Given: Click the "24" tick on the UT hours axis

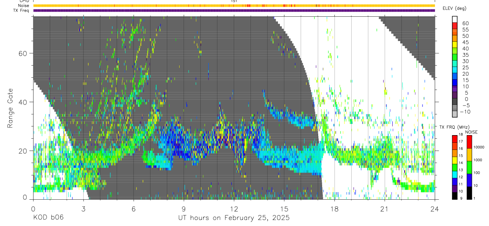Looking at the screenshot, I should (x=435, y=208).
